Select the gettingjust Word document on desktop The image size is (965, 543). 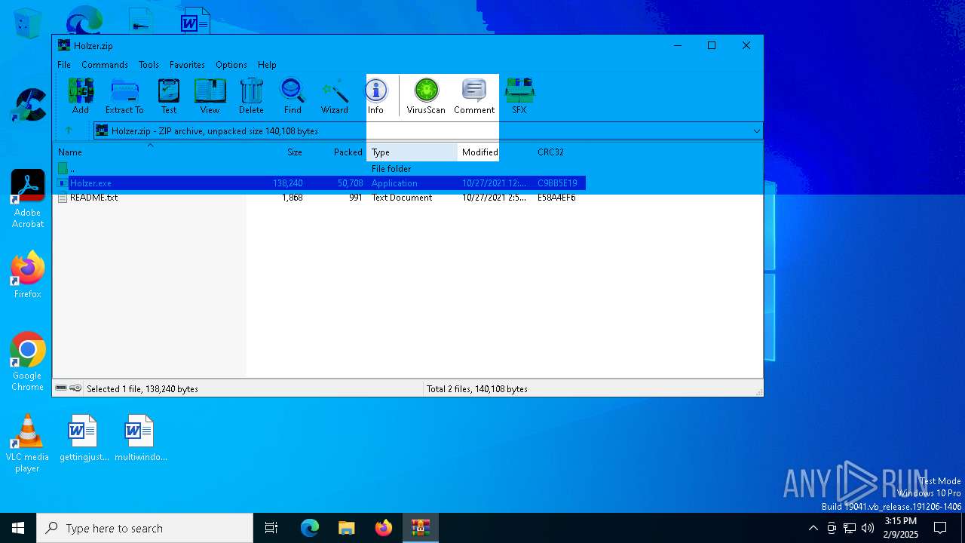click(x=84, y=438)
